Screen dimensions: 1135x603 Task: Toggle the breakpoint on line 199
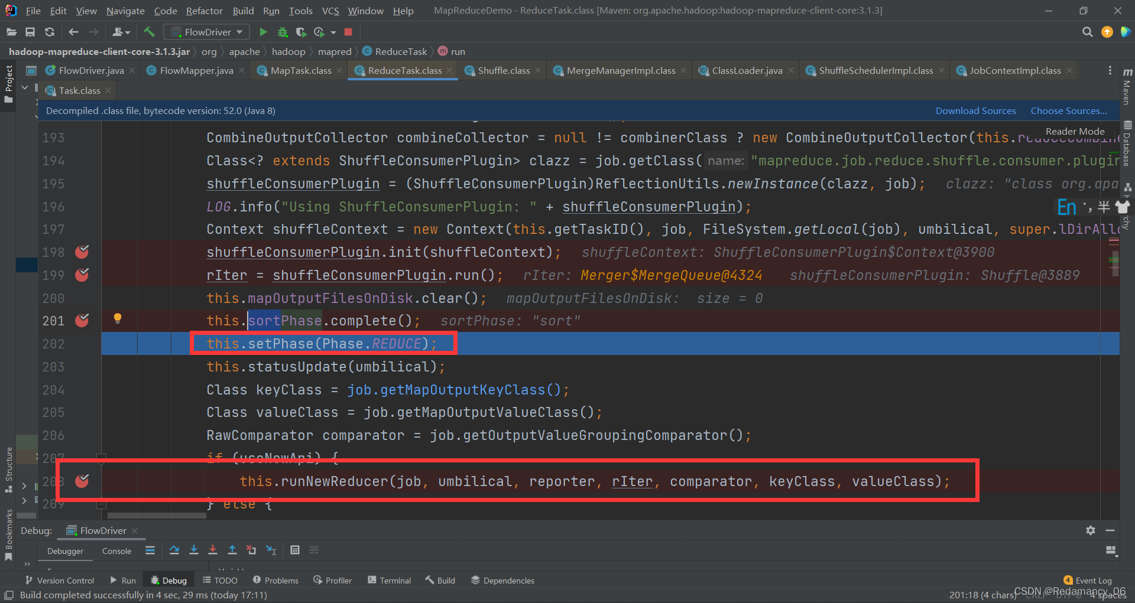[x=82, y=275]
